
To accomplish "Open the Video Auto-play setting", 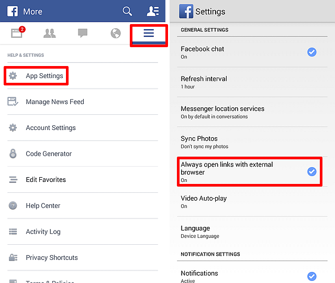I will click(252, 202).
